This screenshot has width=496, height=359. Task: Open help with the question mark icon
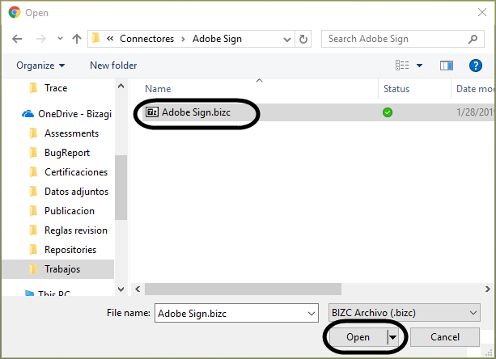click(476, 65)
